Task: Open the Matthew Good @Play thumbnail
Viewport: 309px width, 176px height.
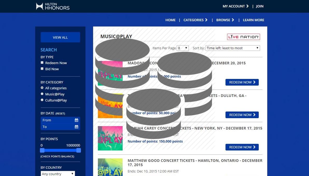Action: click(x=110, y=167)
